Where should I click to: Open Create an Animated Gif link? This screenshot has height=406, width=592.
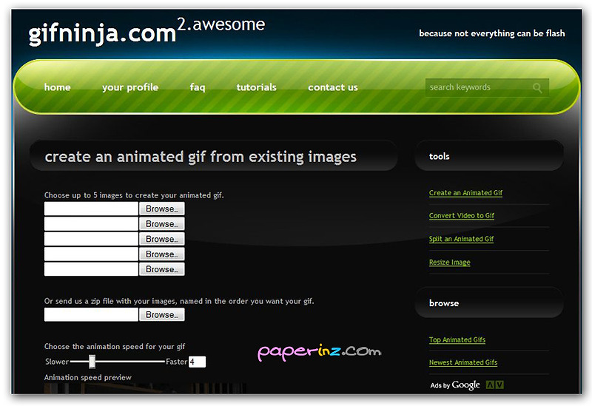click(465, 193)
